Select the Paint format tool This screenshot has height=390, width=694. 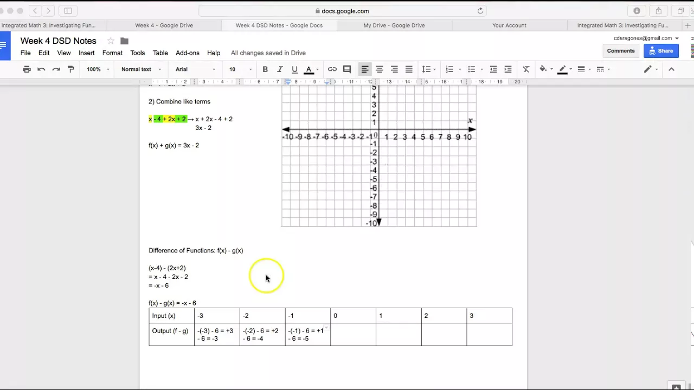pyautogui.click(x=70, y=69)
